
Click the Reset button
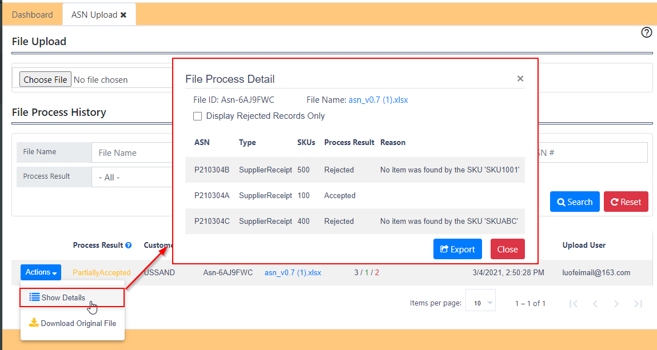coord(626,202)
